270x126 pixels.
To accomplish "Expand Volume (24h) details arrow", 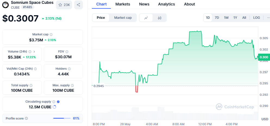I will point(34,52).
